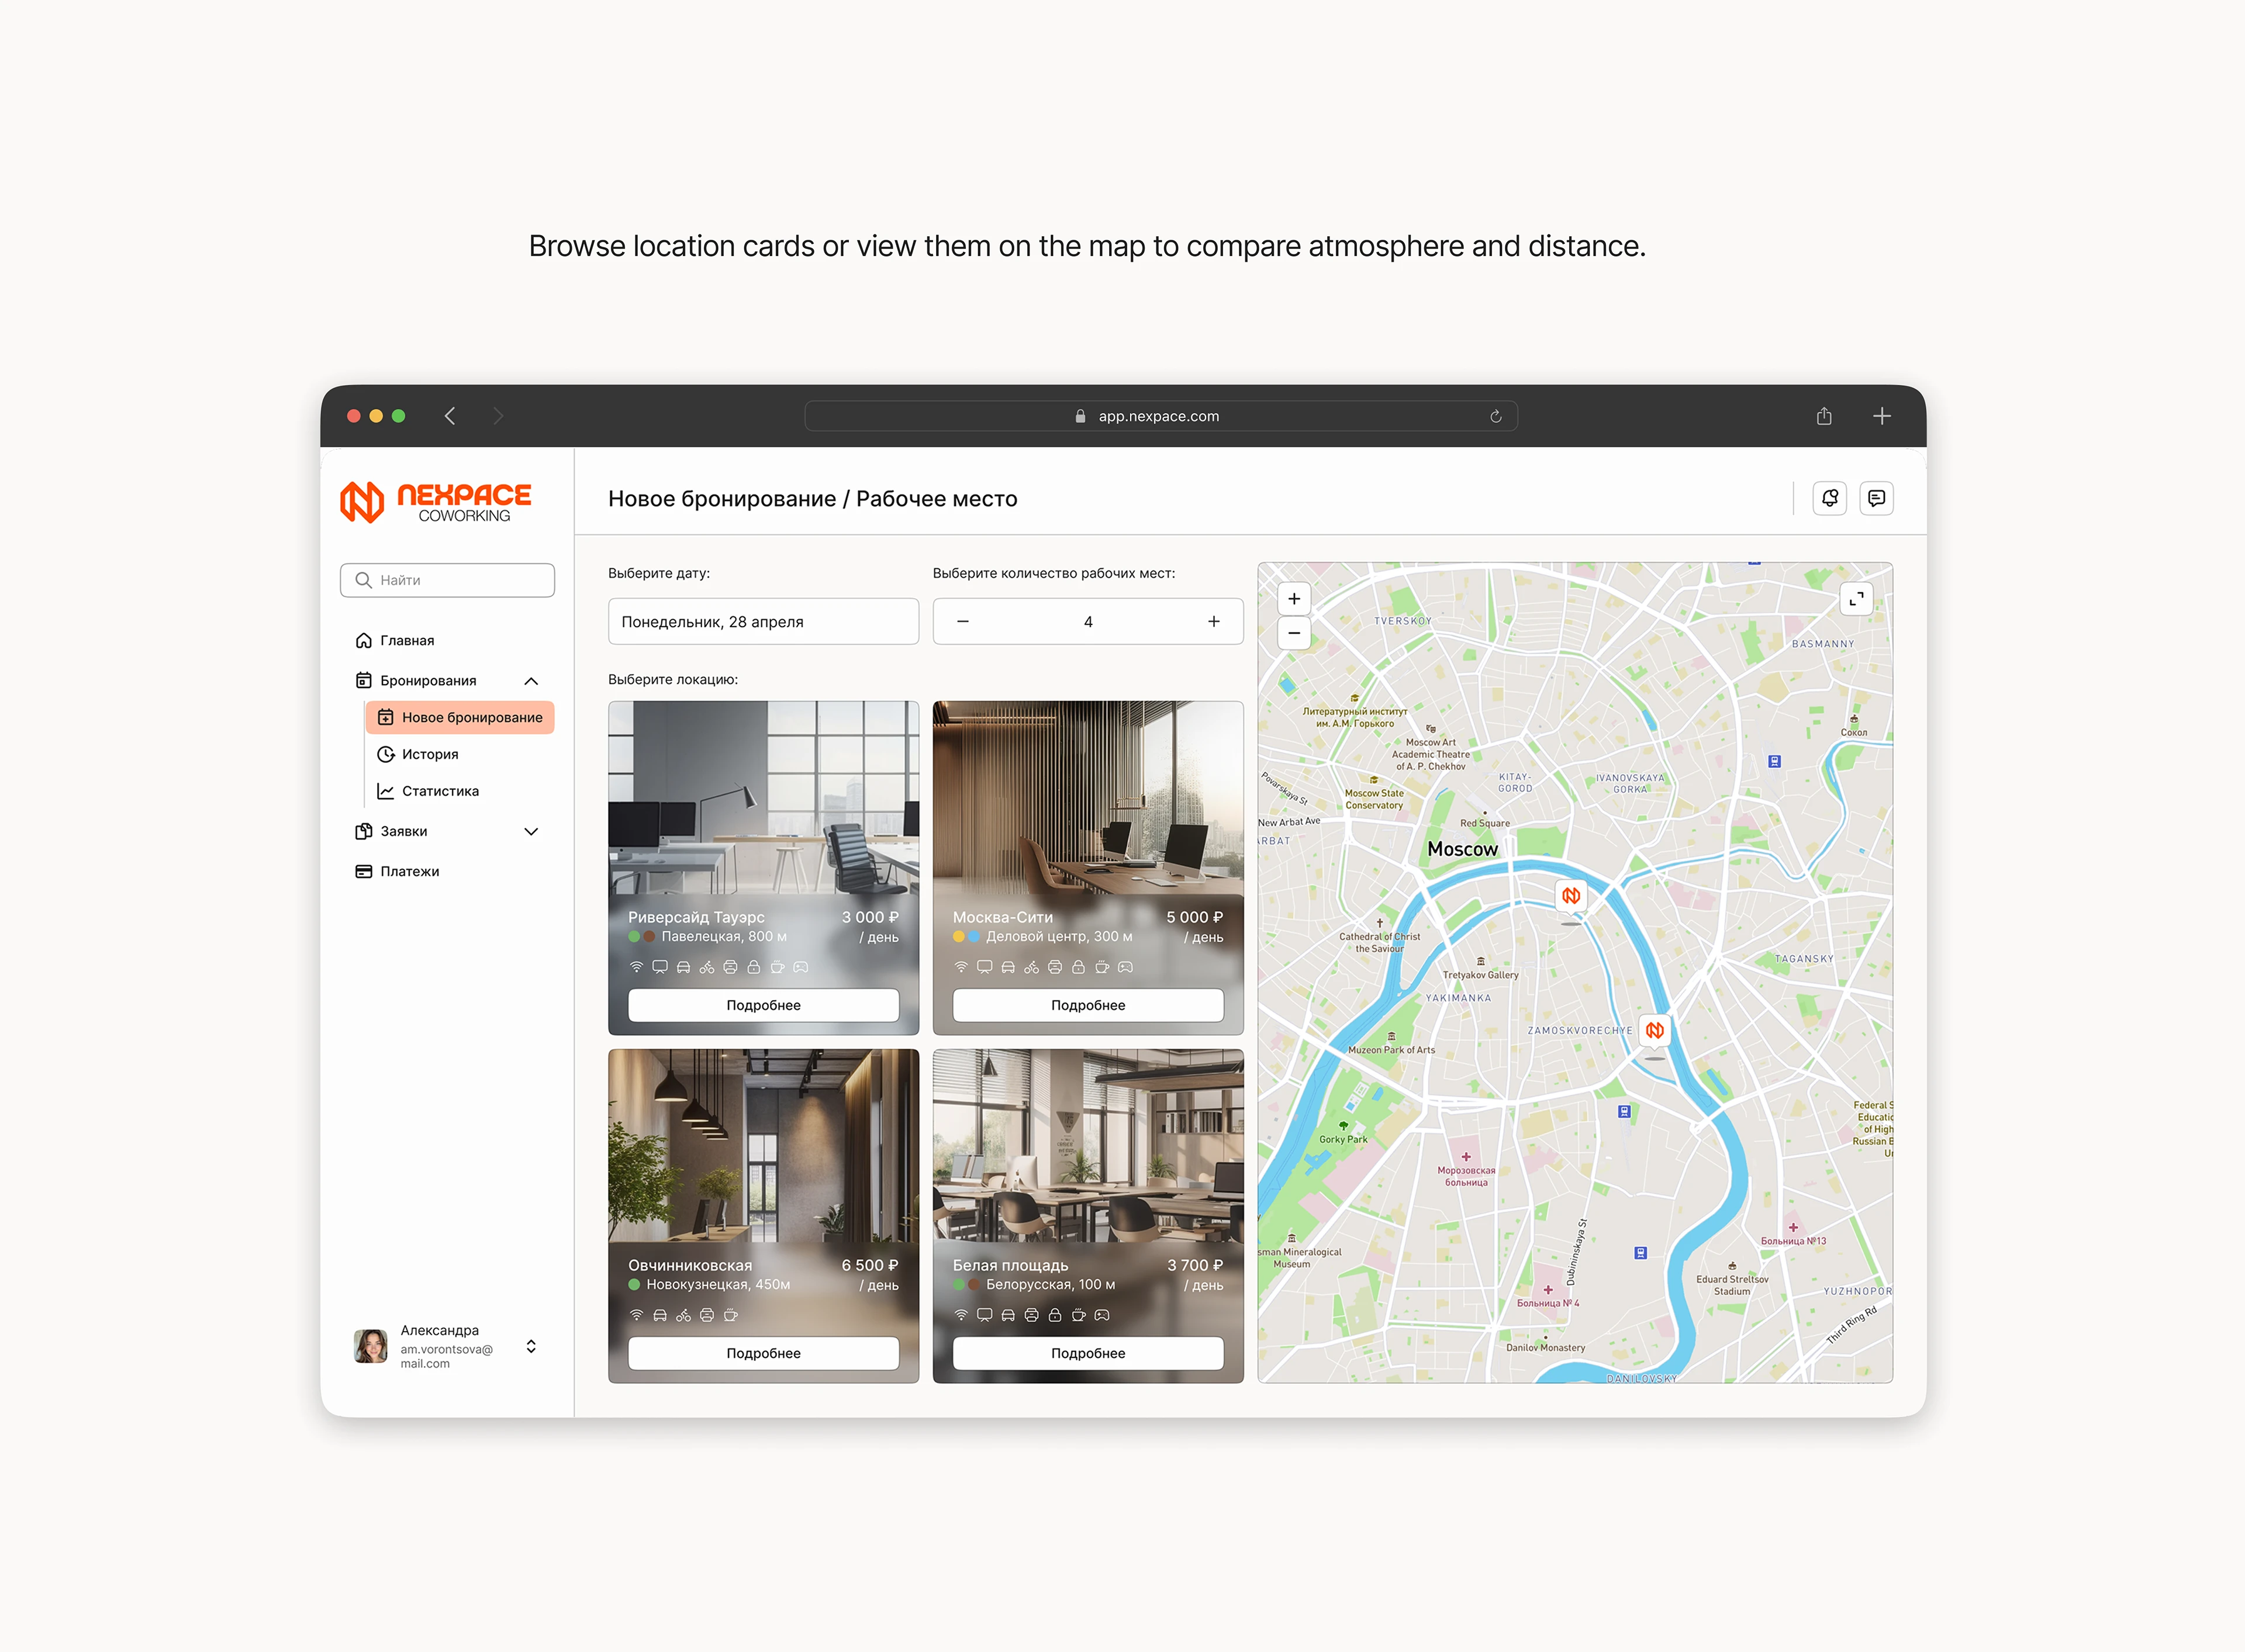Screen dimensions: 2245x1652
Task: Open the Александра account switcher
Action: coord(531,1347)
